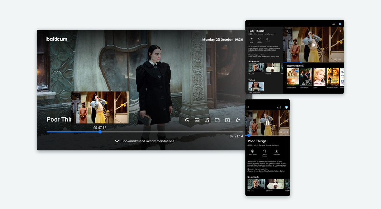Open the playlist menu icon in phone player
The height and width of the screenshot is (209, 381).
[249, 114]
